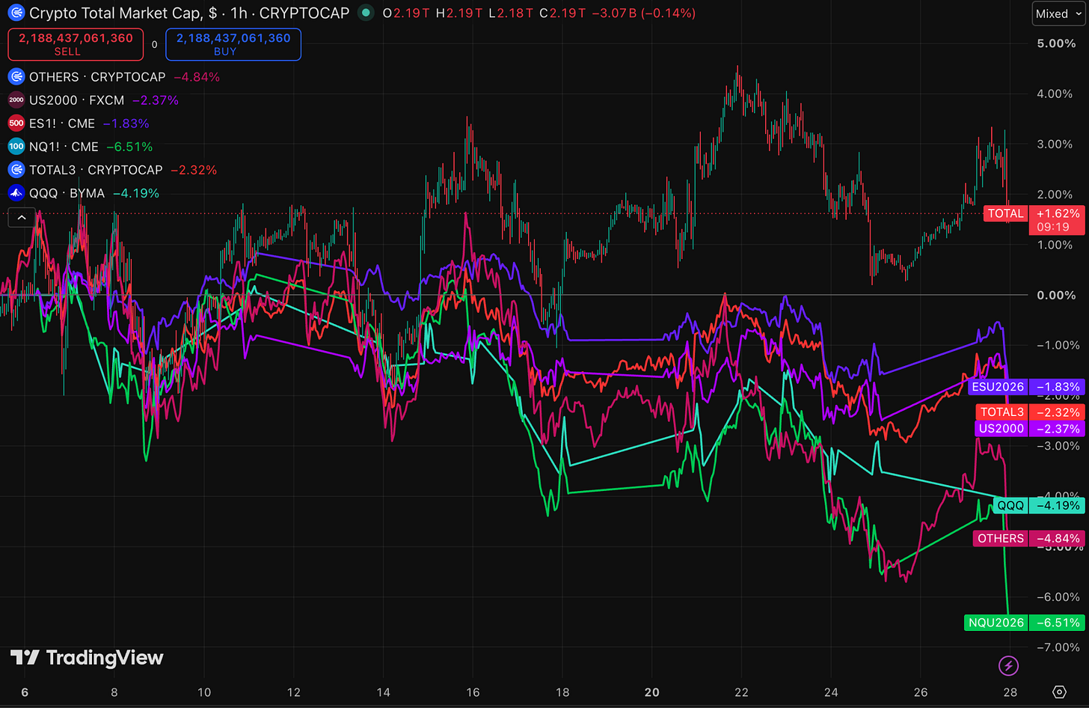Click the US2000 FXCM legend icon
1089x708 pixels.
[16, 100]
